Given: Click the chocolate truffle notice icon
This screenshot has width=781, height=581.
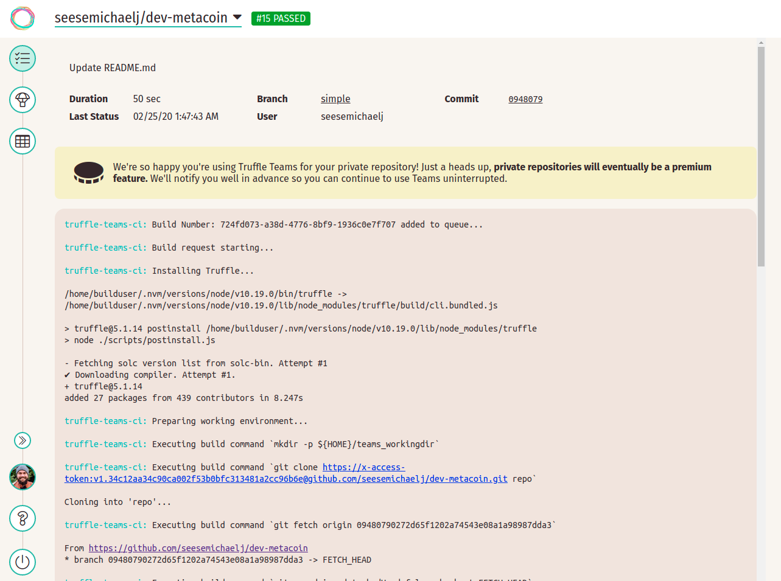Looking at the screenshot, I should click(x=89, y=173).
